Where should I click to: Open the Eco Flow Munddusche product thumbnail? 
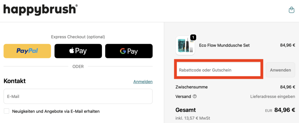[185, 46]
